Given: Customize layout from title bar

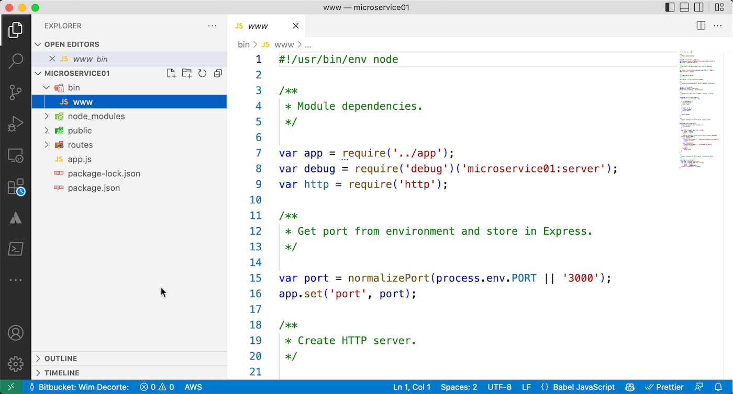Looking at the screenshot, I should coord(719,7).
